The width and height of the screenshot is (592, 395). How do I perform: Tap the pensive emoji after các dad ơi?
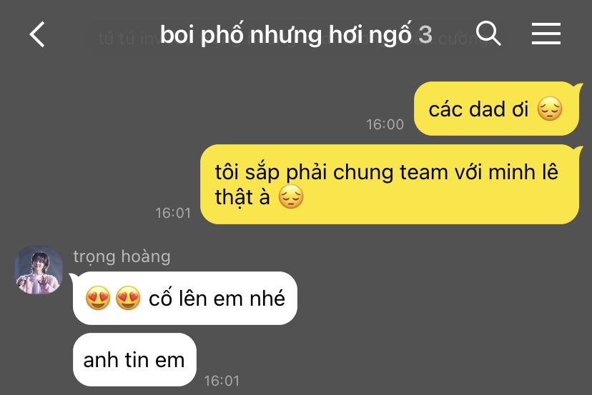(550, 109)
